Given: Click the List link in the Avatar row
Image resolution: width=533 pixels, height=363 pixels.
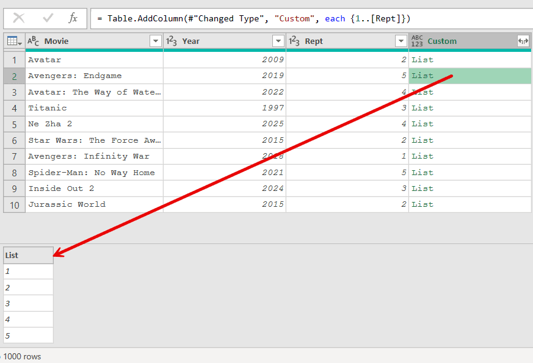Looking at the screenshot, I should pos(421,59).
